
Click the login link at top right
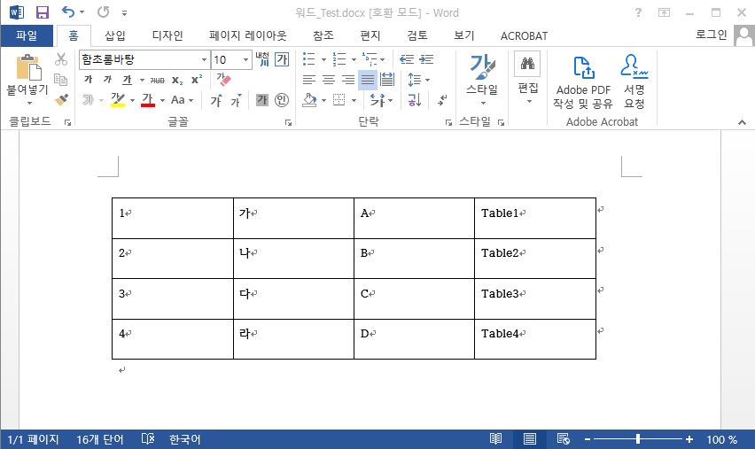712,35
